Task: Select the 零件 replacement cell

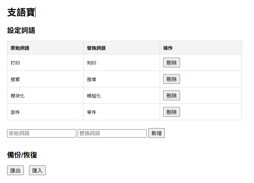Action: [92, 112]
